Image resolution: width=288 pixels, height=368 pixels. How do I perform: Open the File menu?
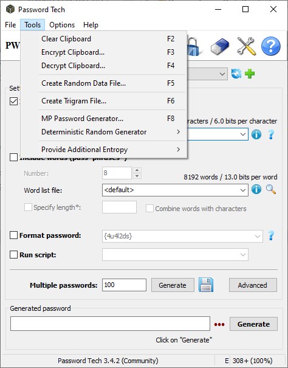[10, 25]
